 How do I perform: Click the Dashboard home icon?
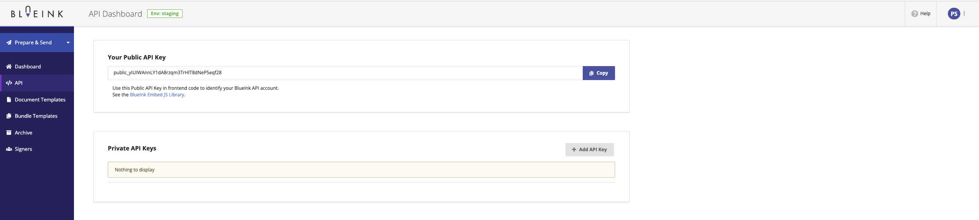click(x=9, y=67)
